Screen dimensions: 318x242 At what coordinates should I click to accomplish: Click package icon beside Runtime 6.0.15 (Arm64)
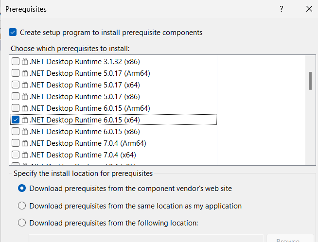pyautogui.click(x=25, y=108)
